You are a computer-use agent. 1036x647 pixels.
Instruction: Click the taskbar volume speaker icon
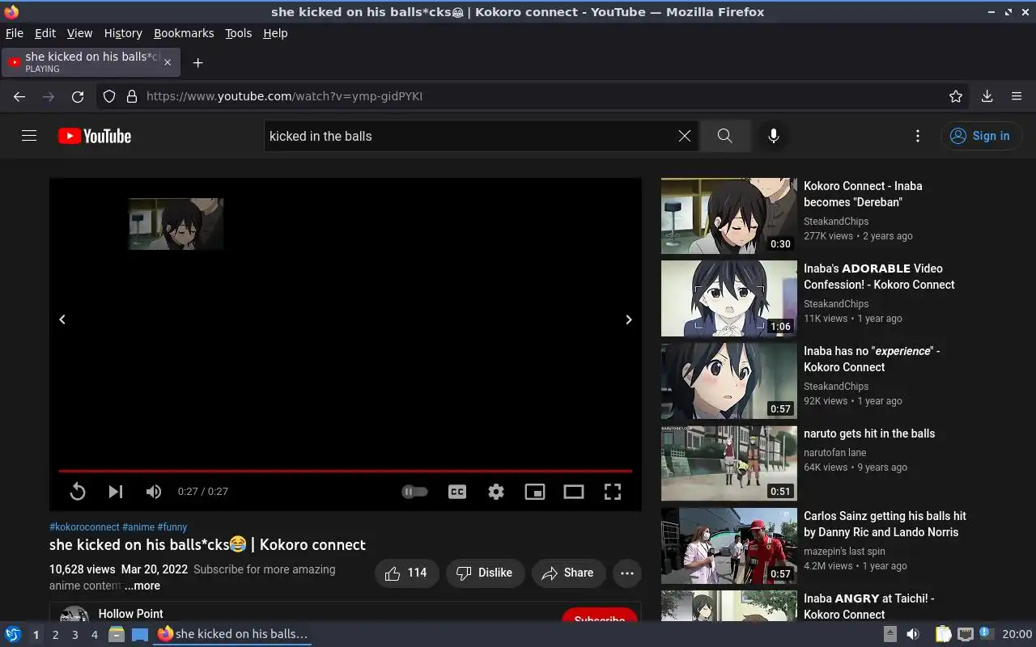(913, 634)
